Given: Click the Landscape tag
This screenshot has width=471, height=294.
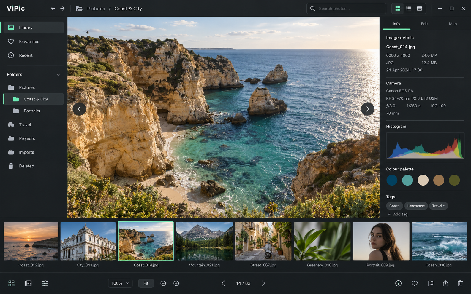Looking at the screenshot, I should pos(416,206).
